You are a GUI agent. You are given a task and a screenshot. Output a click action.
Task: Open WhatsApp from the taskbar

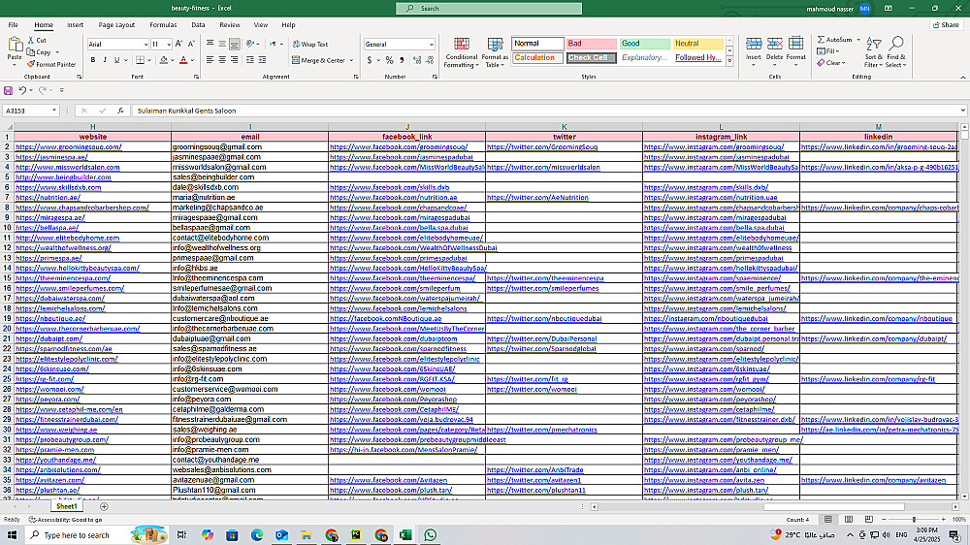[x=430, y=535]
